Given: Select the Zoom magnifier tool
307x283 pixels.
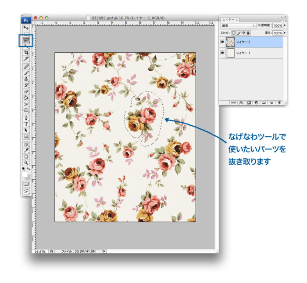Looking at the screenshot, I should [26, 162].
